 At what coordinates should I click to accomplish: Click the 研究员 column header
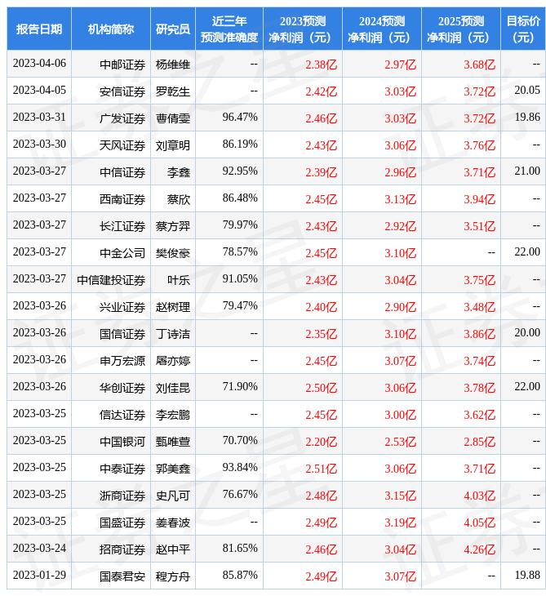click(173, 29)
